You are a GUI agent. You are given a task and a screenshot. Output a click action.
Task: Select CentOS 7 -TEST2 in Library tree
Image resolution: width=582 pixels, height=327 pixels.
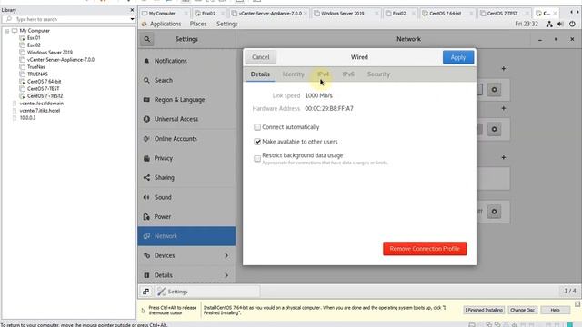pos(45,95)
